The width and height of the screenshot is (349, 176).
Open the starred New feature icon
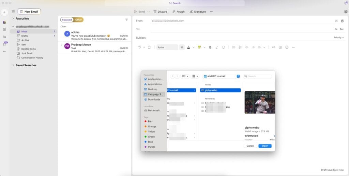(x=4, y=44)
